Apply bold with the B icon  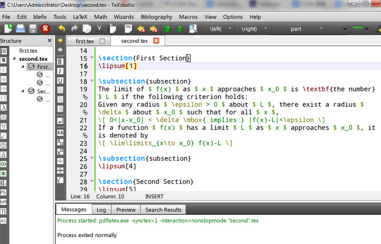click(60, 62)
